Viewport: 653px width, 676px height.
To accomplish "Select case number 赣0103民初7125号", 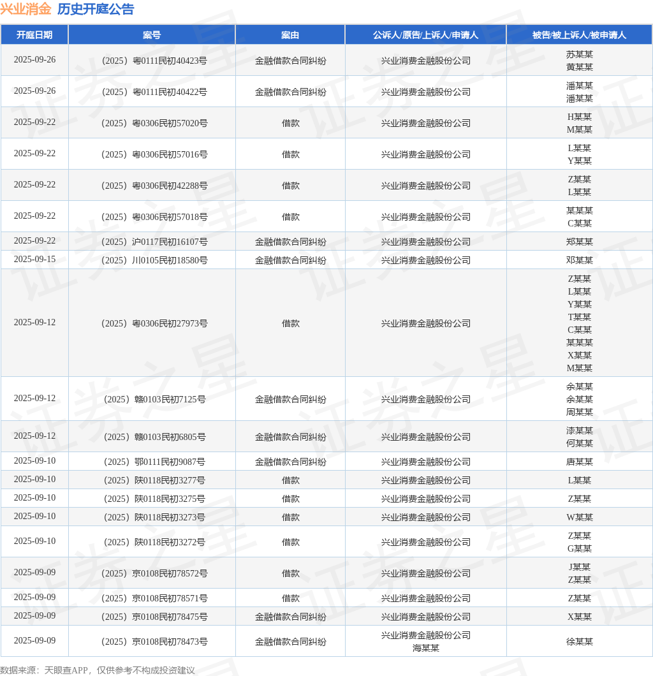I will [x=154, y=399].
